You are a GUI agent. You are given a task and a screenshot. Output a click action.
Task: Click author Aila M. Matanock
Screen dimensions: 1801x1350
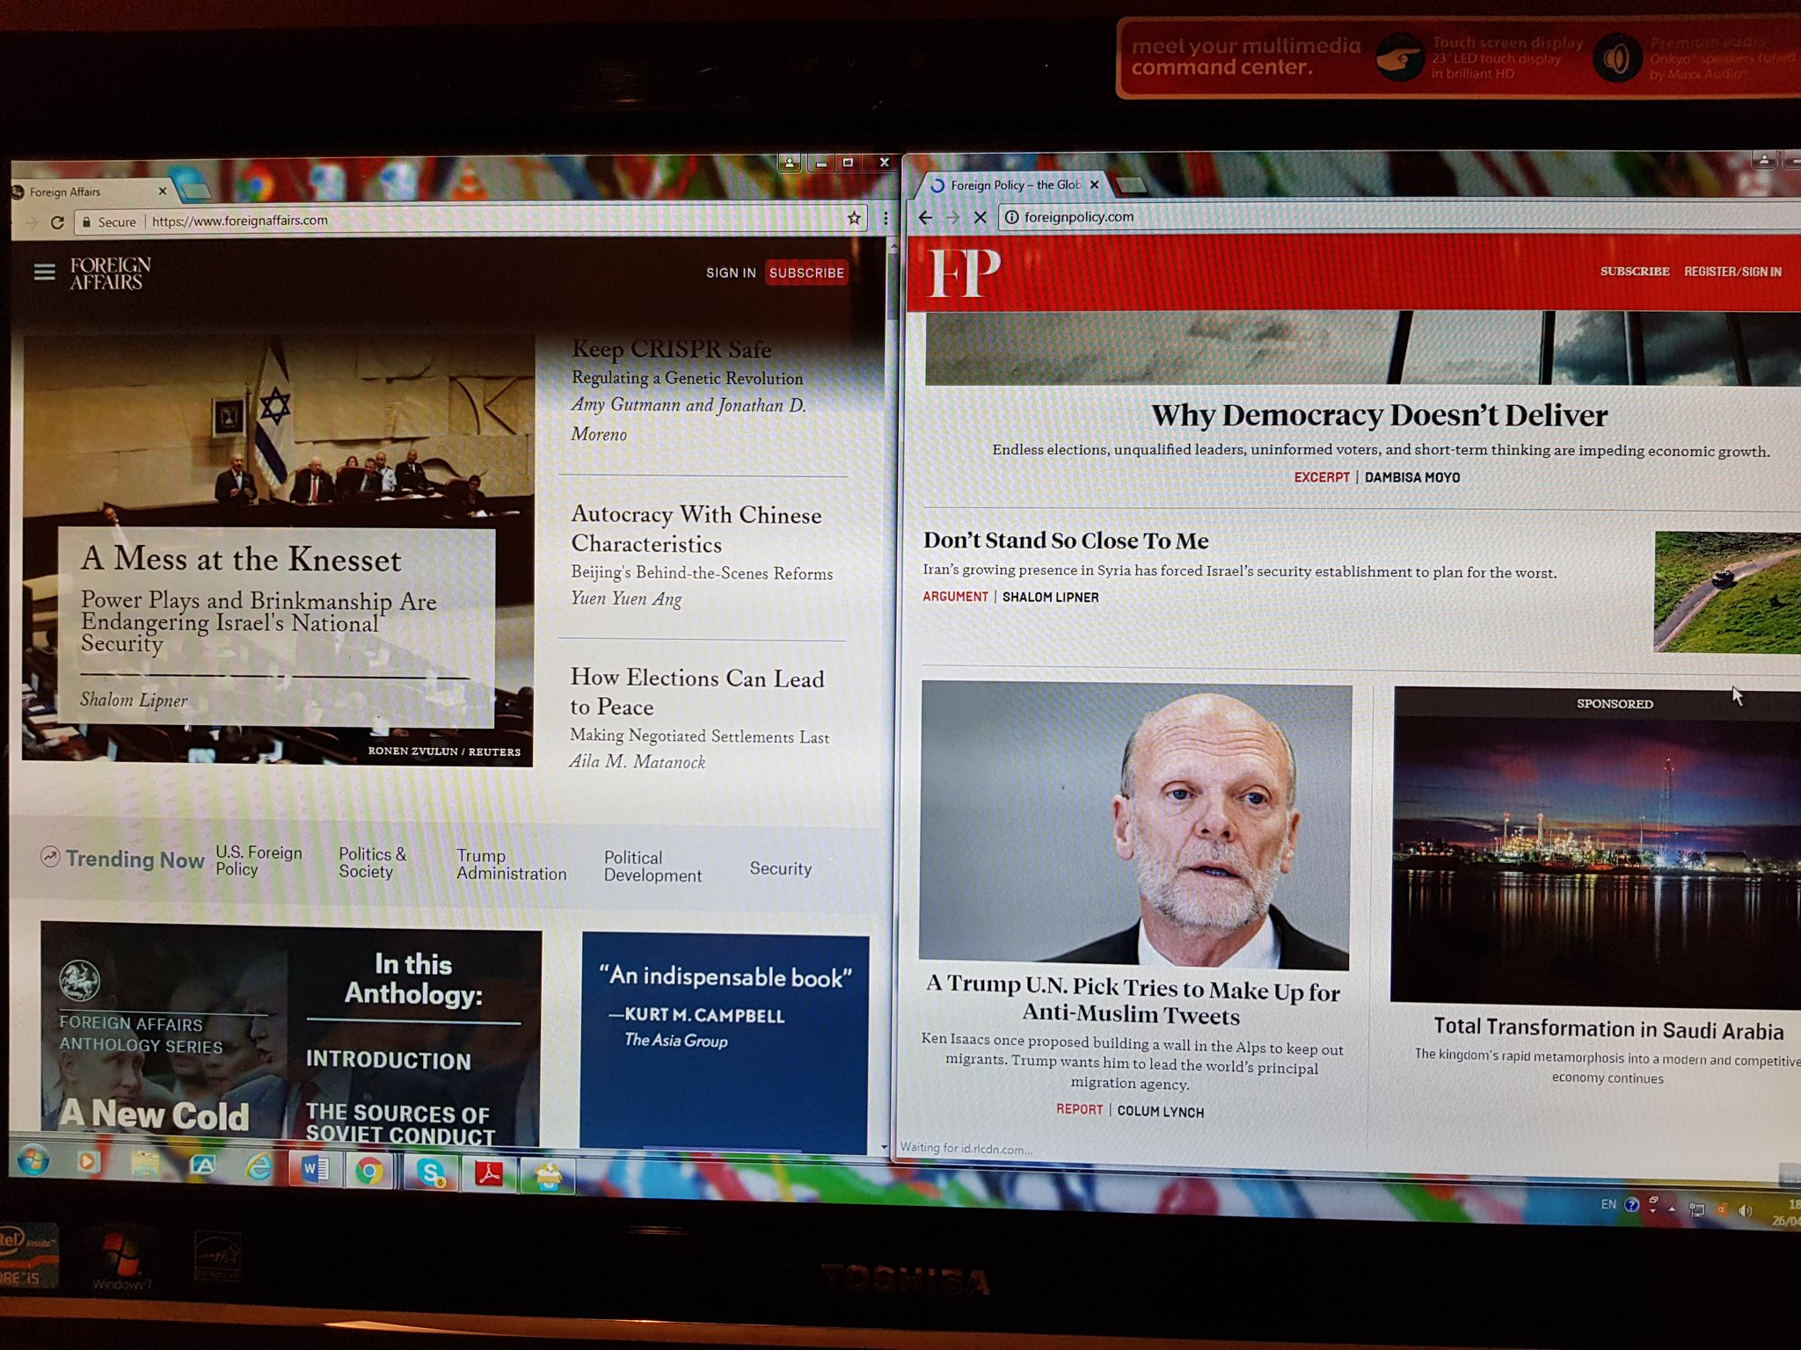(637, 762)
